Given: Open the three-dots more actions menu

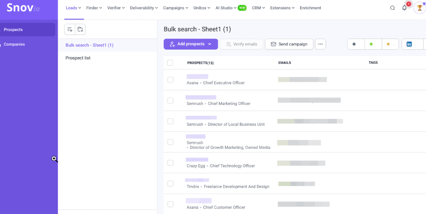Looking at the screenshot, I should [x=320, y=44].
